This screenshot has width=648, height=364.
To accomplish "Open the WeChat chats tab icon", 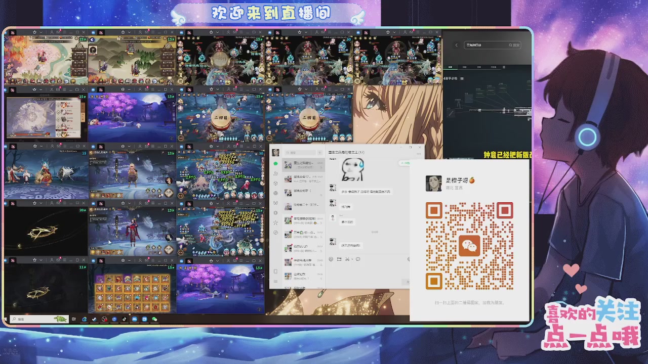I will [275, 163].
